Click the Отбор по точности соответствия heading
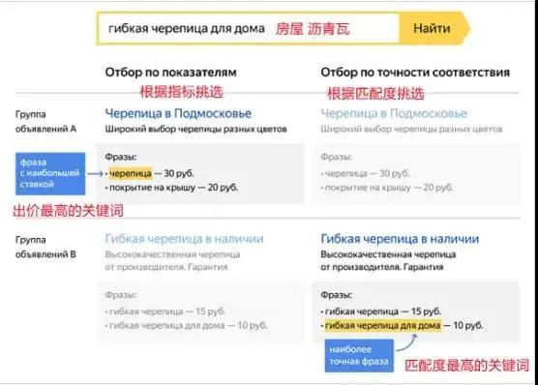Image resolution: width=538 pixels, height=385 pixels. coord(415,73)
